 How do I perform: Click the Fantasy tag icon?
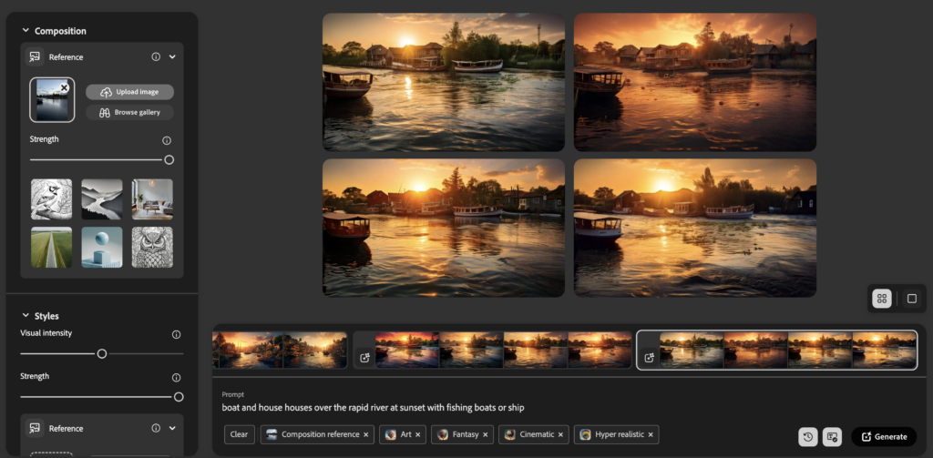(x=443, y=435)
